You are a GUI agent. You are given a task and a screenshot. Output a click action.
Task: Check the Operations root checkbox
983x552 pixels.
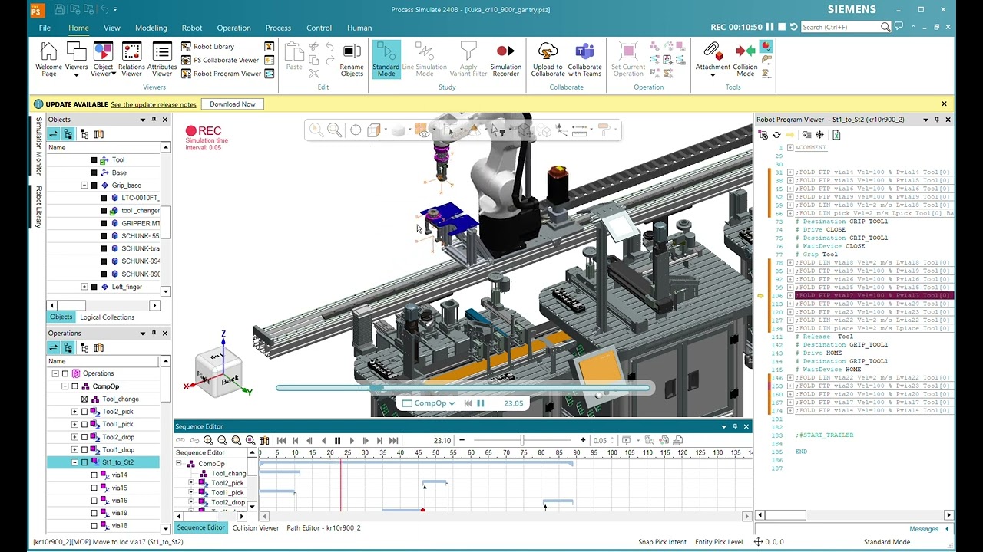pyautogui.click(x=65, y=373)
